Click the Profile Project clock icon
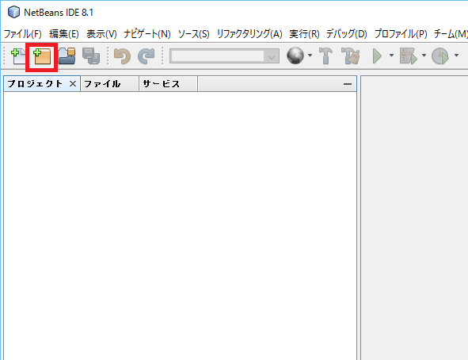 (x=440, y=56)
